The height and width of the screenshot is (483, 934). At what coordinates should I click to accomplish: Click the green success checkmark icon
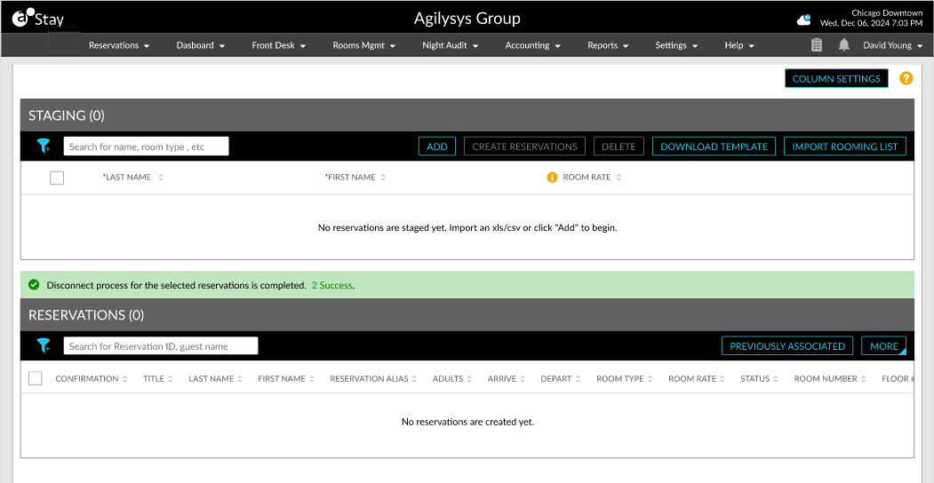34,285
